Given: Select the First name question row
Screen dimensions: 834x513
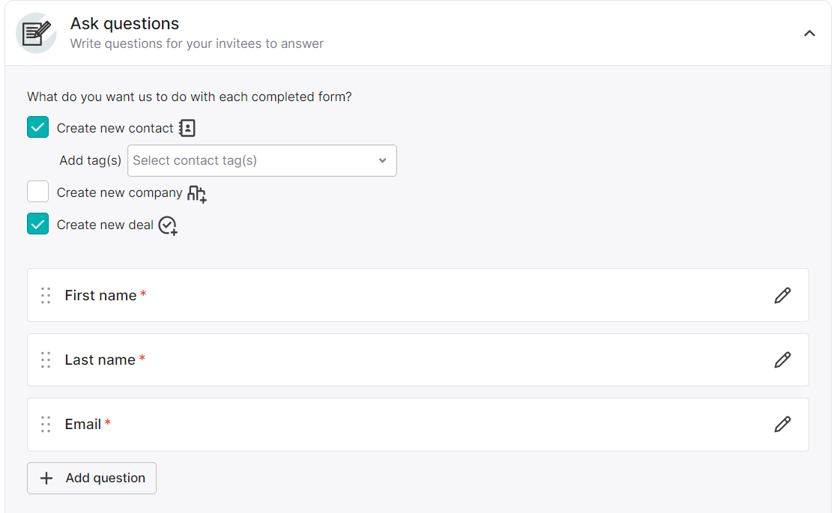Looking at the screenshot, I should tap(418, 295).
